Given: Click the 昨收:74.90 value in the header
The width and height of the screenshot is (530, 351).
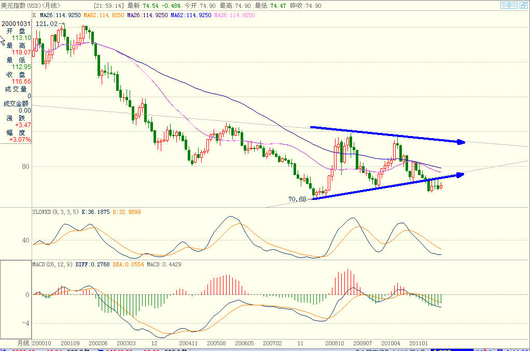Looking at the screenshot, I should [305, 6].
